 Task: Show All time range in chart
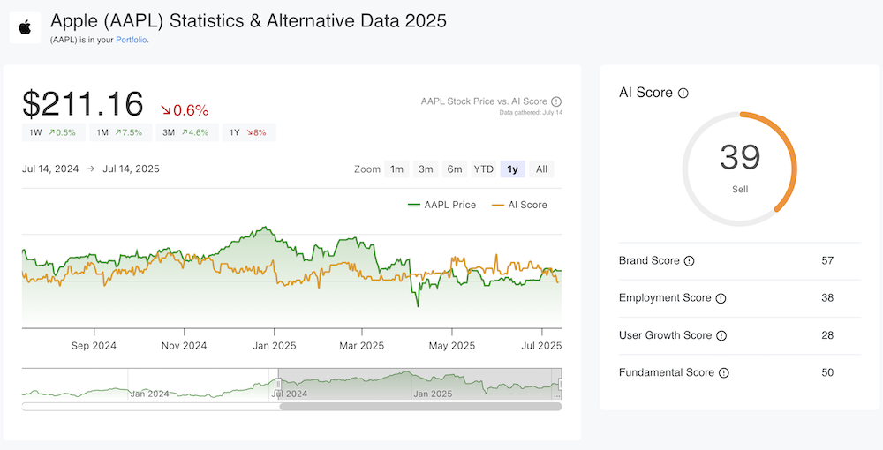(541, 169)
